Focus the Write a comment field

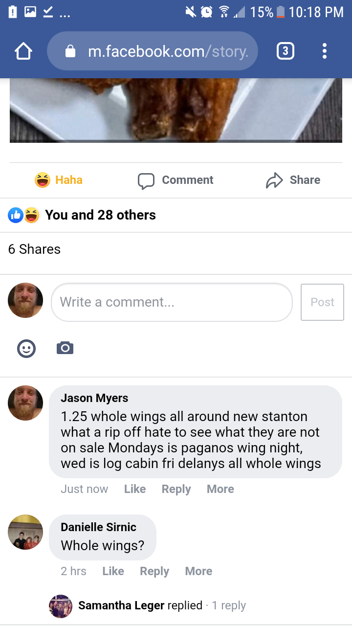[171, 302]
